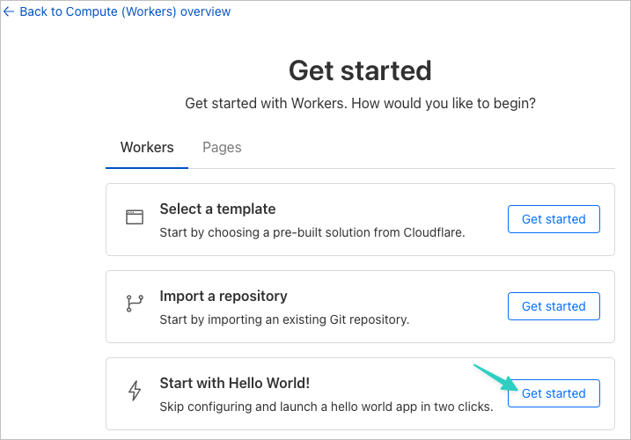Image resolution: width=631 pixels, height=440 pixels.
Task: Click the lightning bolt Hello World icon
Action: click(x=135, y=391)
